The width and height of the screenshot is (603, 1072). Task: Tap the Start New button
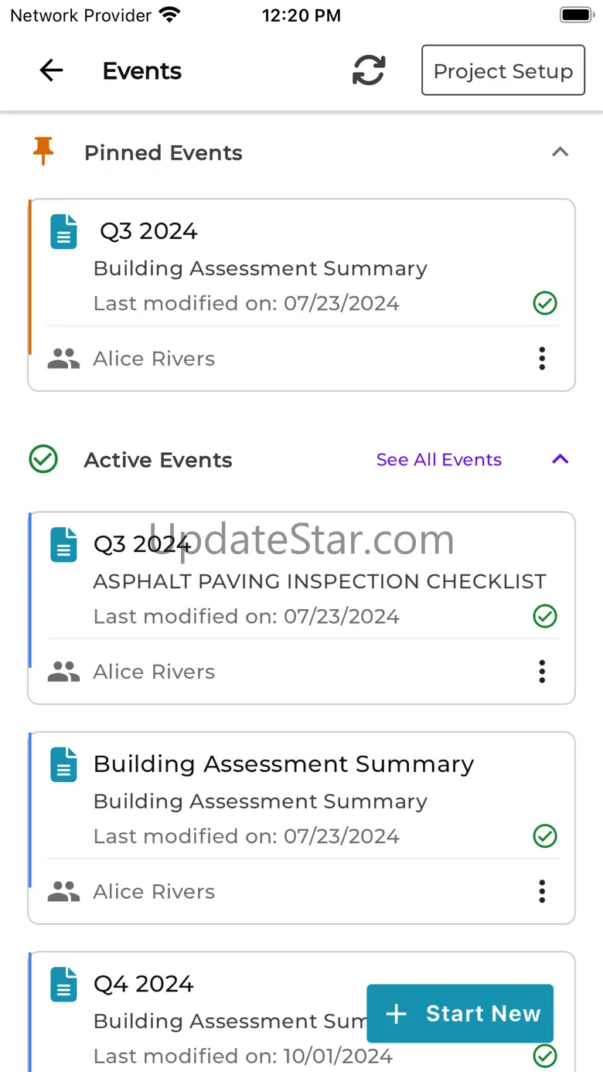pos(460,1013)
